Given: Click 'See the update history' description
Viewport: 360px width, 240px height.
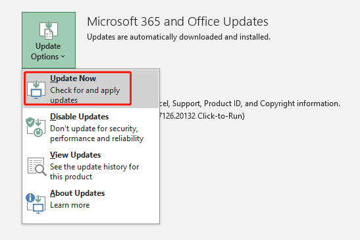Looking at the screenshot, I should (x=94, y=171).
